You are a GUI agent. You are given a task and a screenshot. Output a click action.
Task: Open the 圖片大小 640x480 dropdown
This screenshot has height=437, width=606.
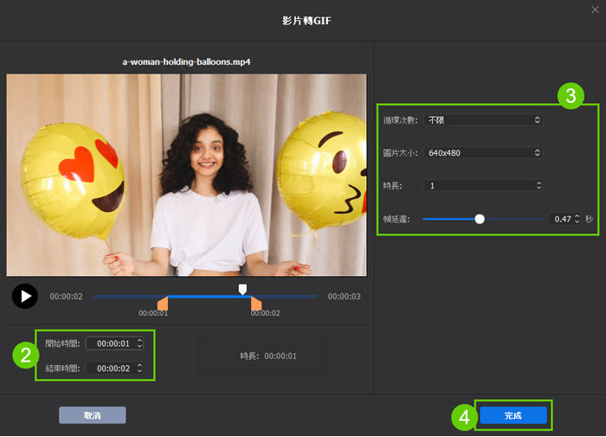tap(483, 153)
